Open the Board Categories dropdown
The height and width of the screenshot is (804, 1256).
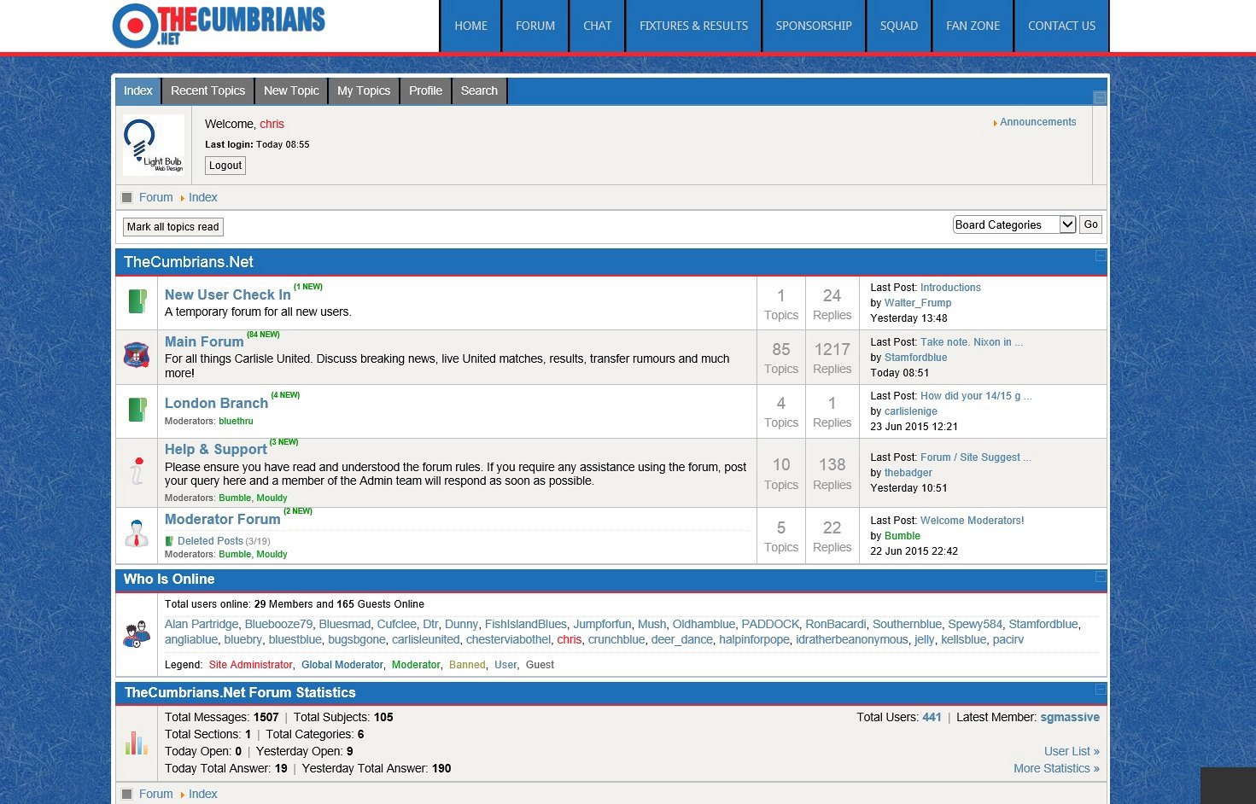tap(1014, 224)
